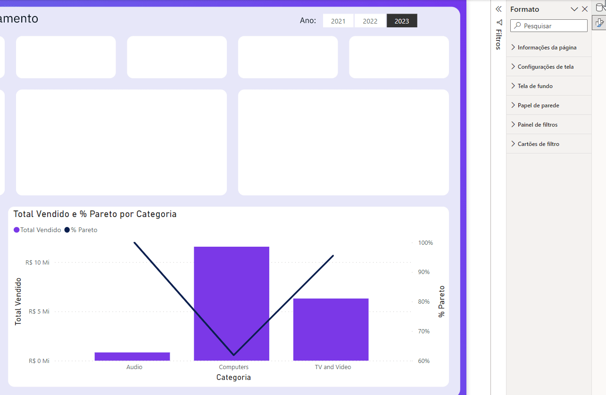The height and width of the screenshot is (395, 606).
Task: Select year 2021 in Ano slicer
Action: coord(338,21)
